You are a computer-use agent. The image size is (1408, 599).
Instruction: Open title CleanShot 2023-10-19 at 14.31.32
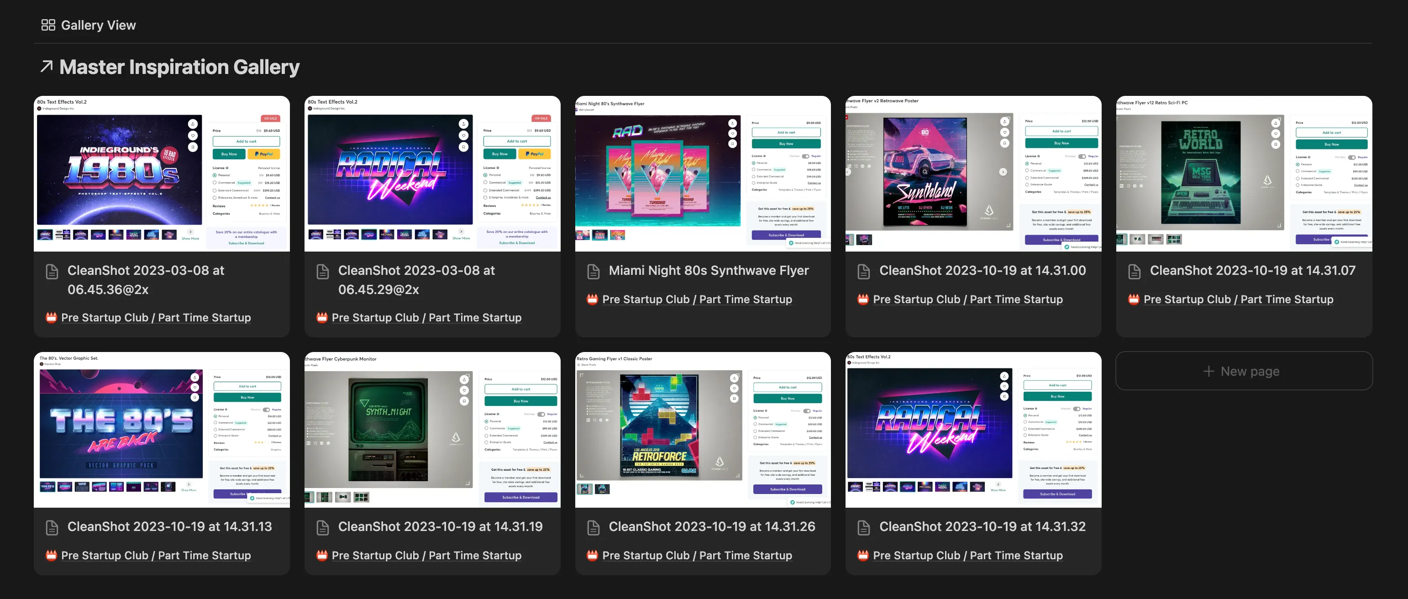[983, 526]
